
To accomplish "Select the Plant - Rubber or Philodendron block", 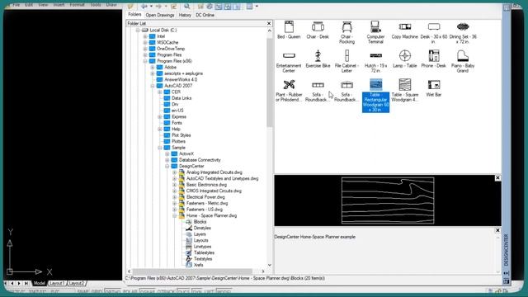I will [x=289, y=90].
